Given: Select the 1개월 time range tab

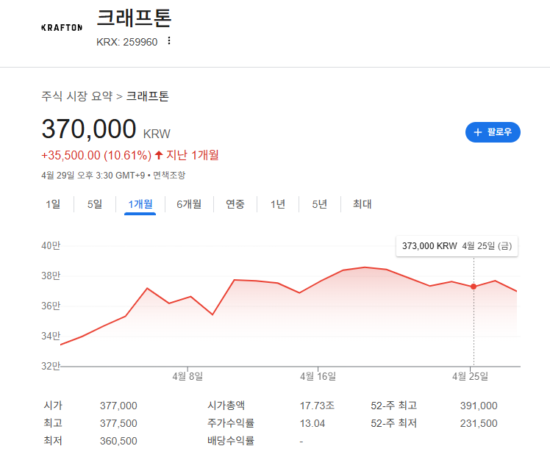Looking at the screenshot, I should pyautogui.click(x=140, y=204).
